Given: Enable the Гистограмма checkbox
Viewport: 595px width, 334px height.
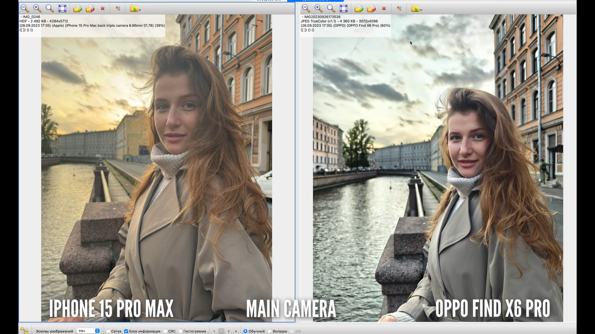Looking at the screenshot, I should click(x=180, y=331).
